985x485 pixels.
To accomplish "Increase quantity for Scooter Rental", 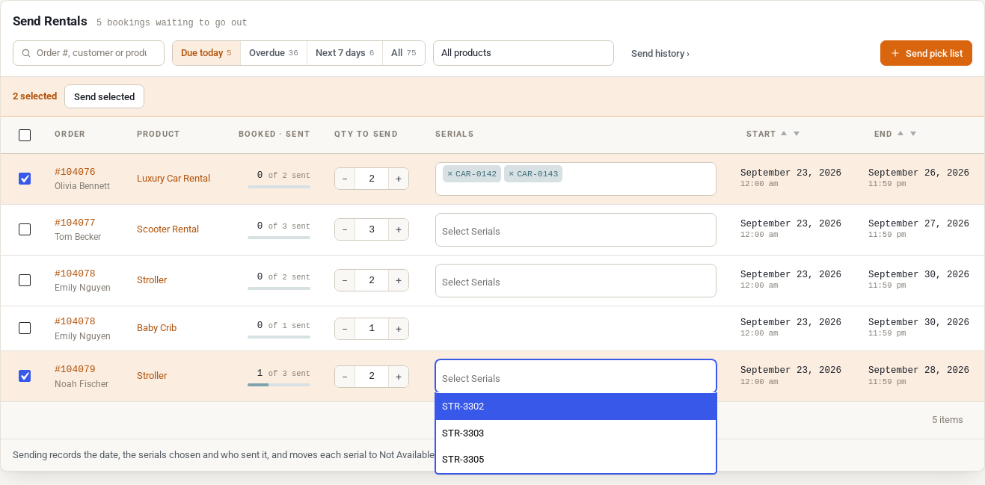I will click(399, 229).
